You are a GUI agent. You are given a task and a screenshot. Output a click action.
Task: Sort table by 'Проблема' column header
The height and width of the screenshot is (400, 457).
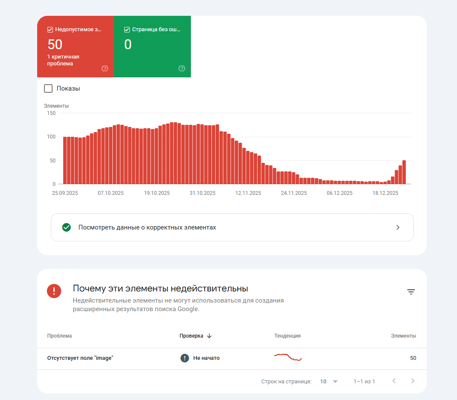click(x=59, y=336)
